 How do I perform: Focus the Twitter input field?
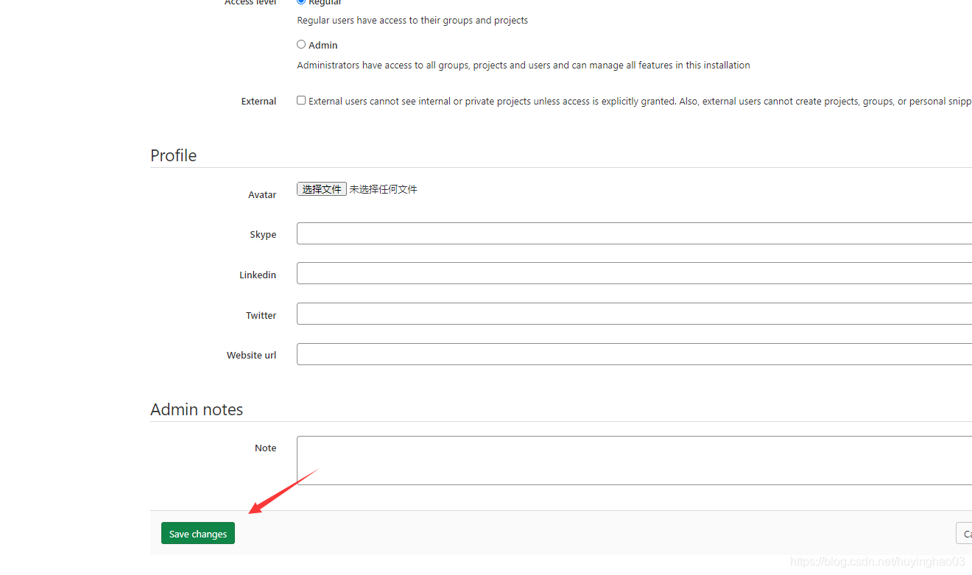[634, 314]
